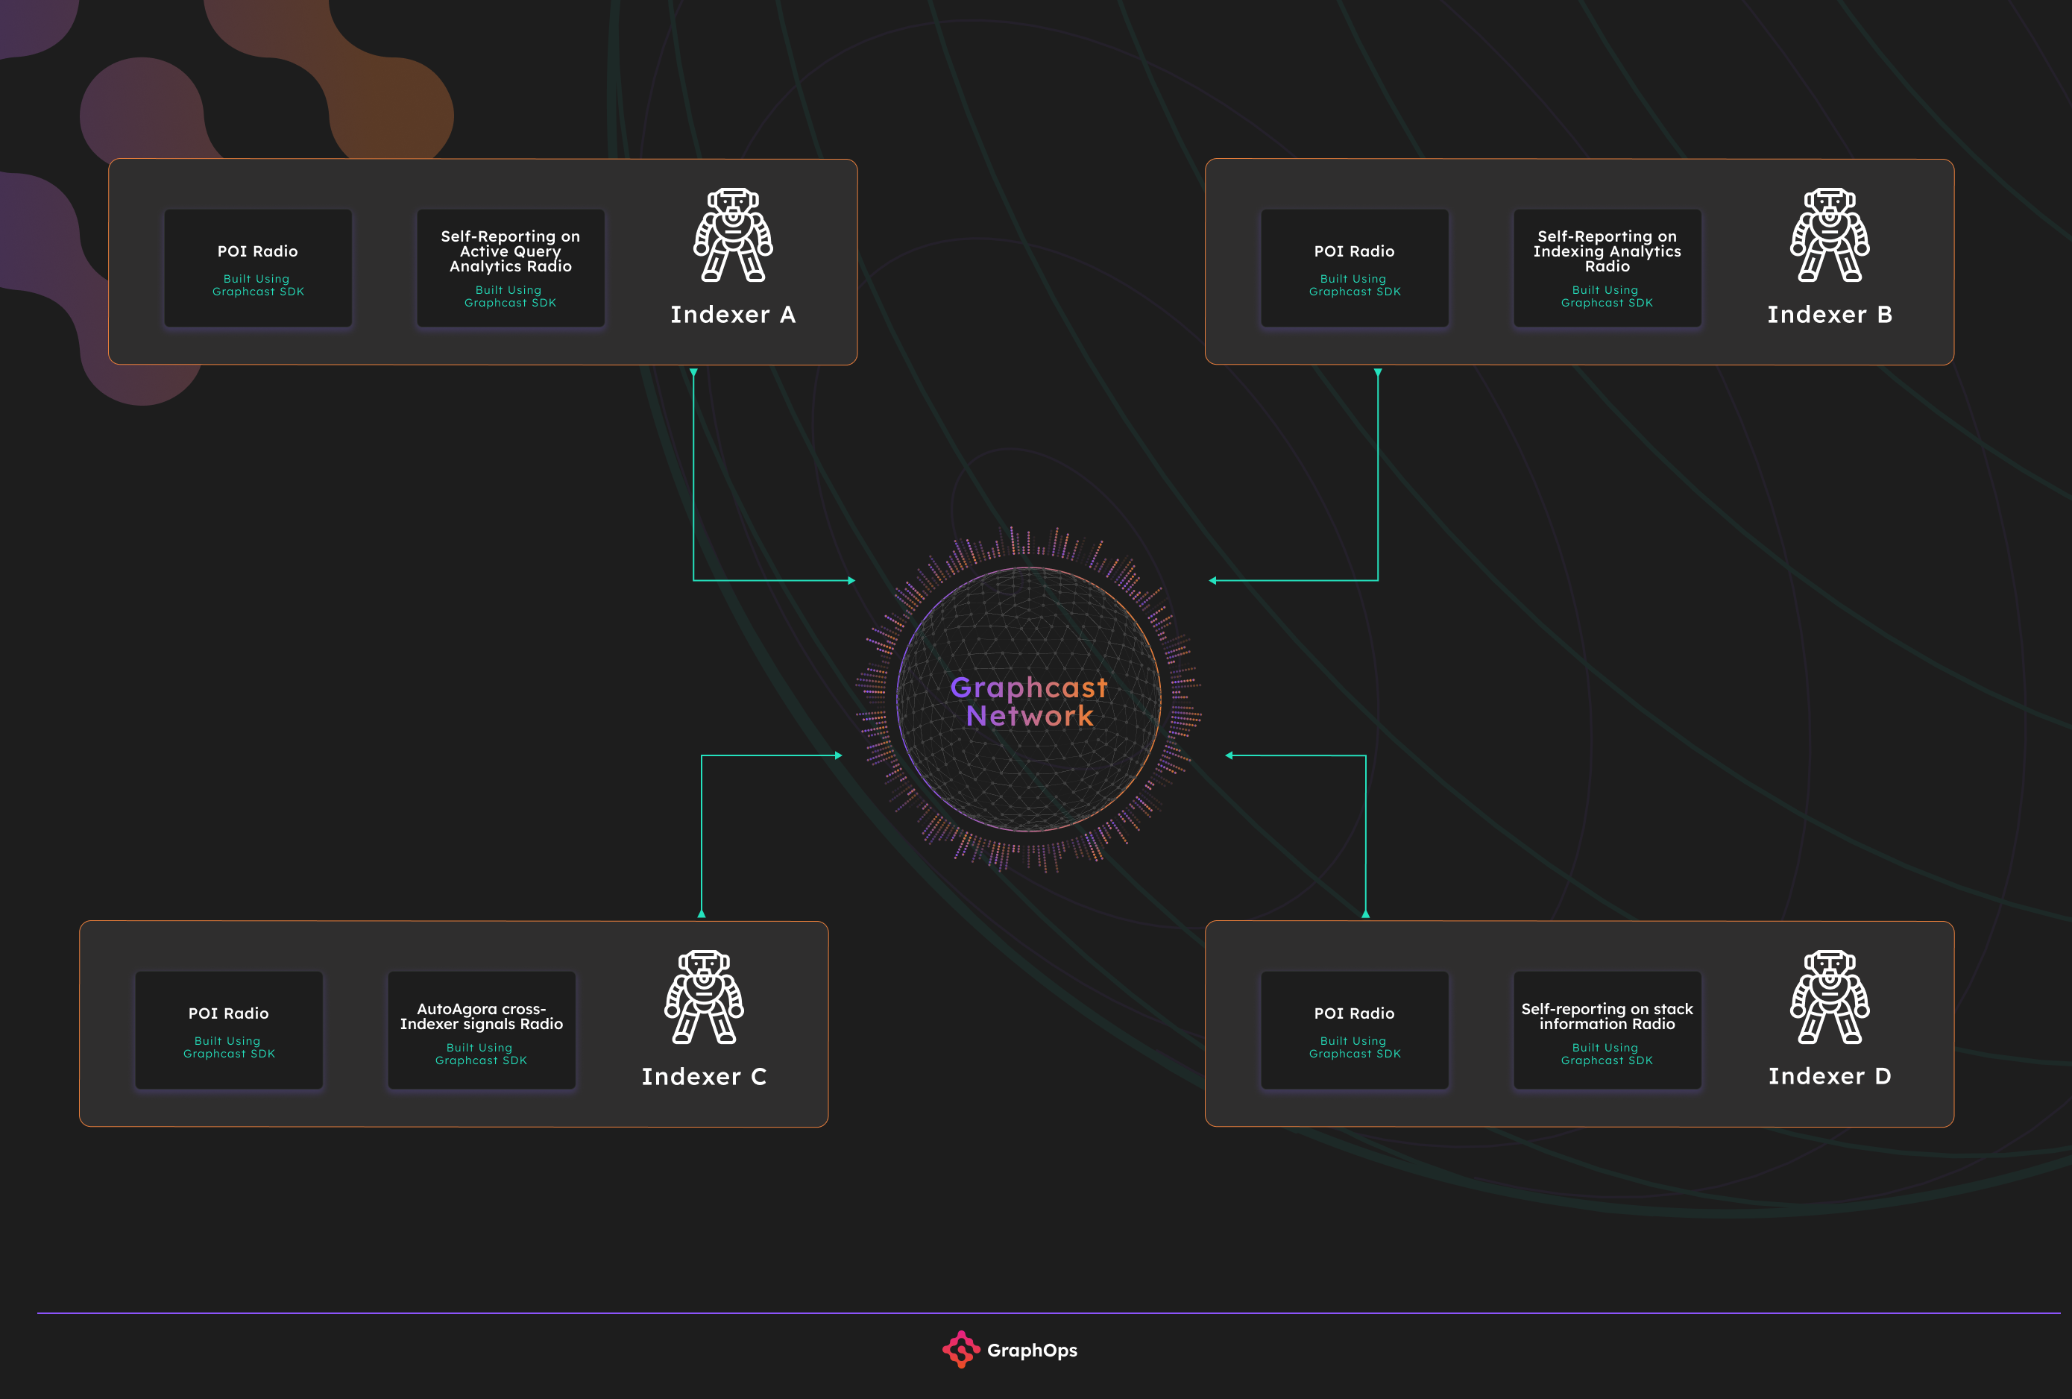Select POI Radio card under Indexer C
This screenshot has height=1399, width=2072.
click(x=228, y=1030)
